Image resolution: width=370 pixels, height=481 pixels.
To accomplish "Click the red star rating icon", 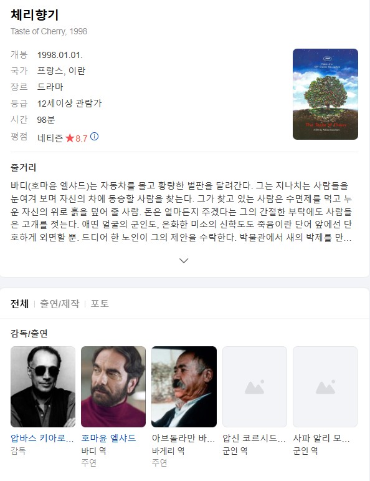I will tap(70, 138).
